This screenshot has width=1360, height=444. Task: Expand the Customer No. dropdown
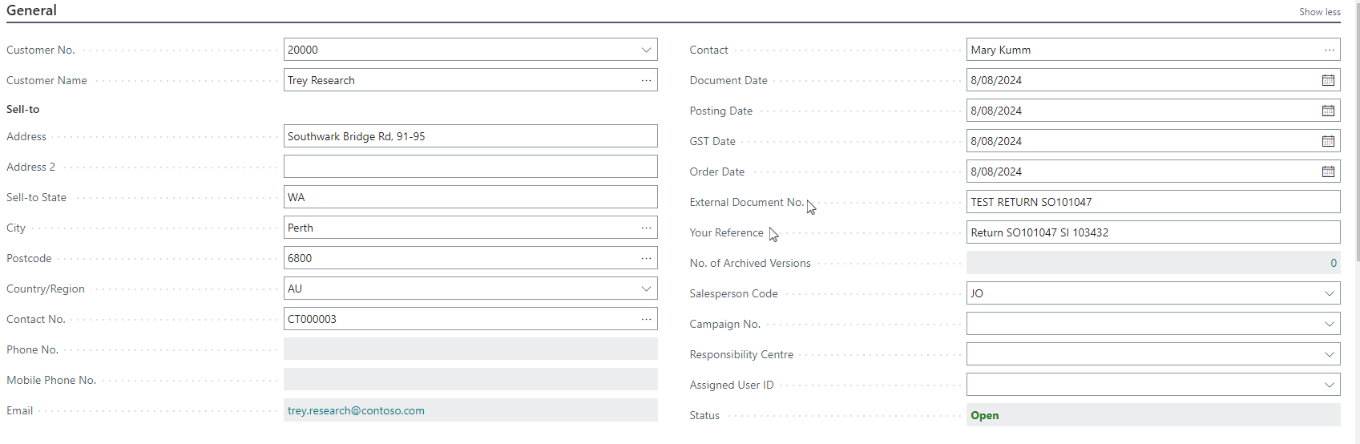click(x=646, y=50)
